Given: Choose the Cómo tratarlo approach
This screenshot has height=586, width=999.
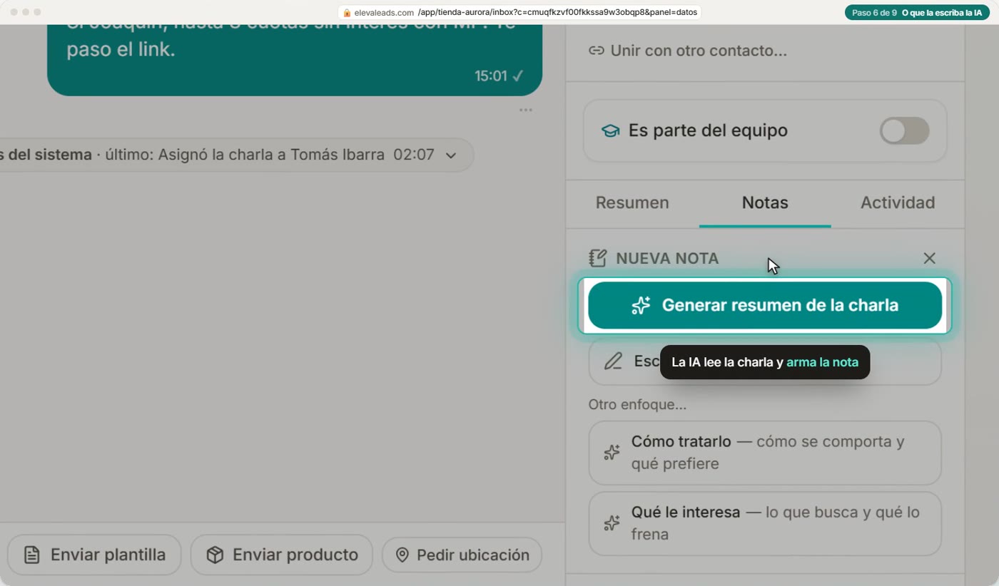Looking at the screenshot, I should (765, 453).
